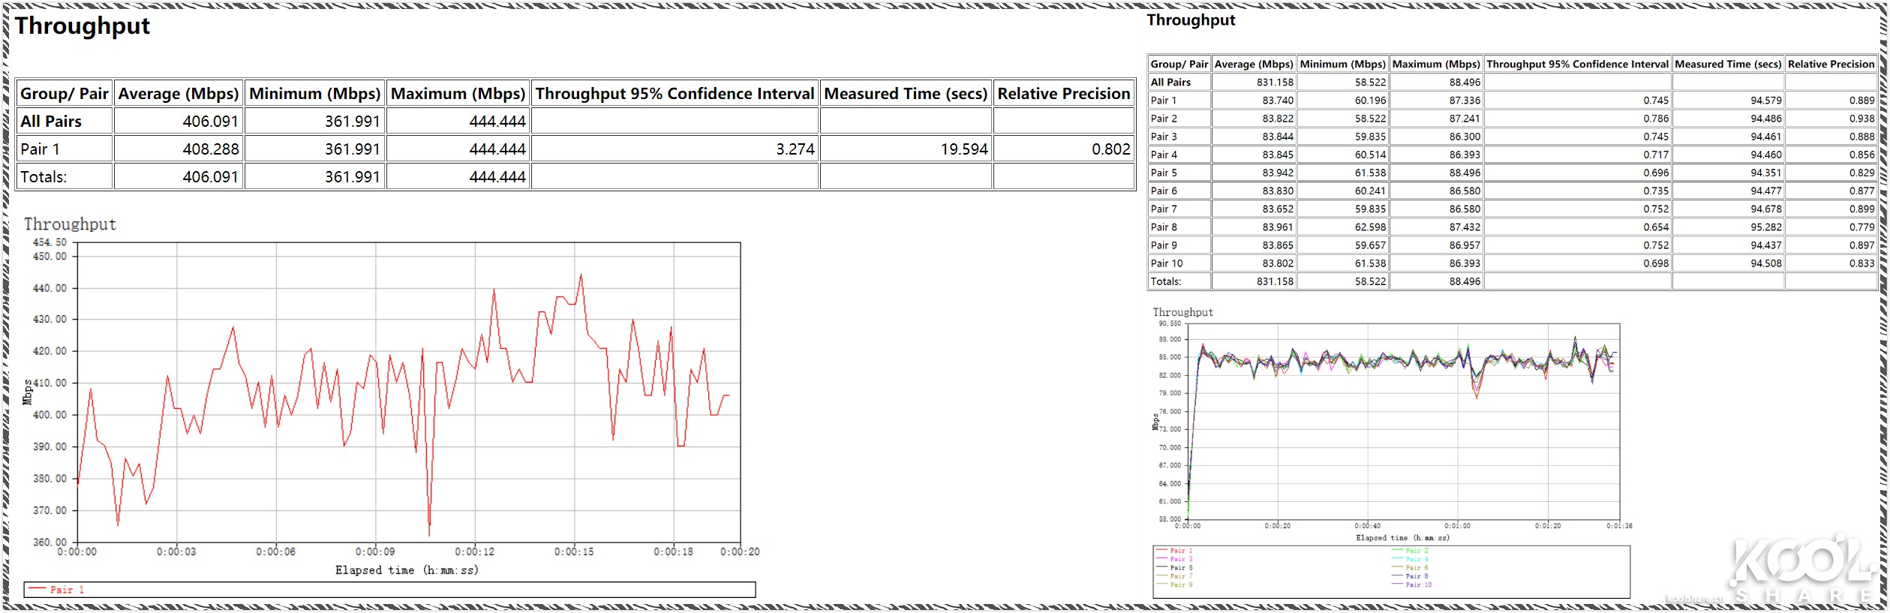Select Pair 5 average value 83.942
Screen dimensions: 1890x613
[x=1278, y=173]
